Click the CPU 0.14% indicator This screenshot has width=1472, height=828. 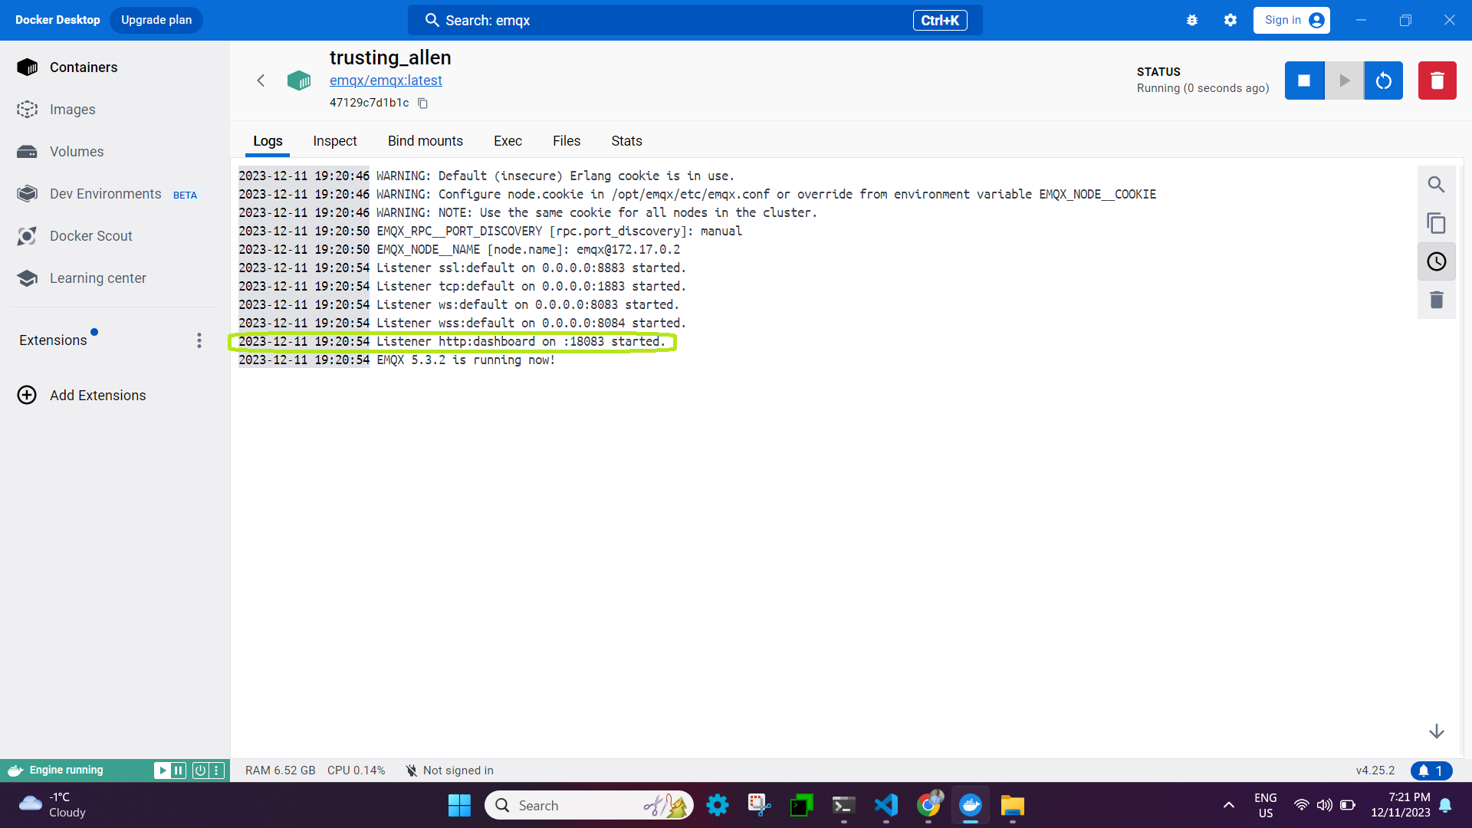click(356, 770)
